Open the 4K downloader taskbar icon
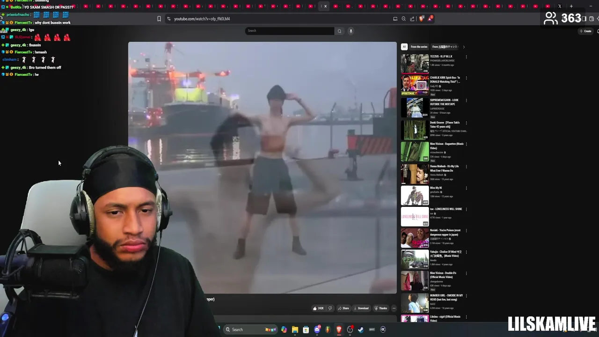 point(383,330)
